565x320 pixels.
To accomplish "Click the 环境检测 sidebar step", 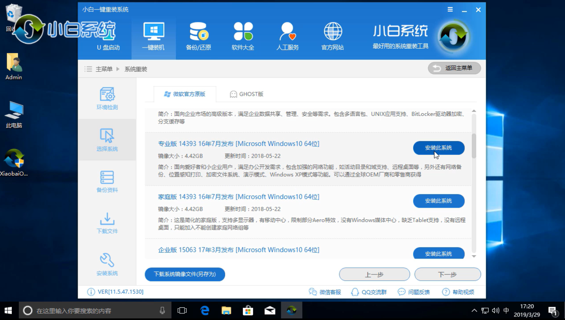I will point(107,99).
